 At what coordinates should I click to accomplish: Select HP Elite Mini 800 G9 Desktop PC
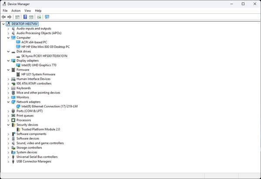tap(45, 47)
